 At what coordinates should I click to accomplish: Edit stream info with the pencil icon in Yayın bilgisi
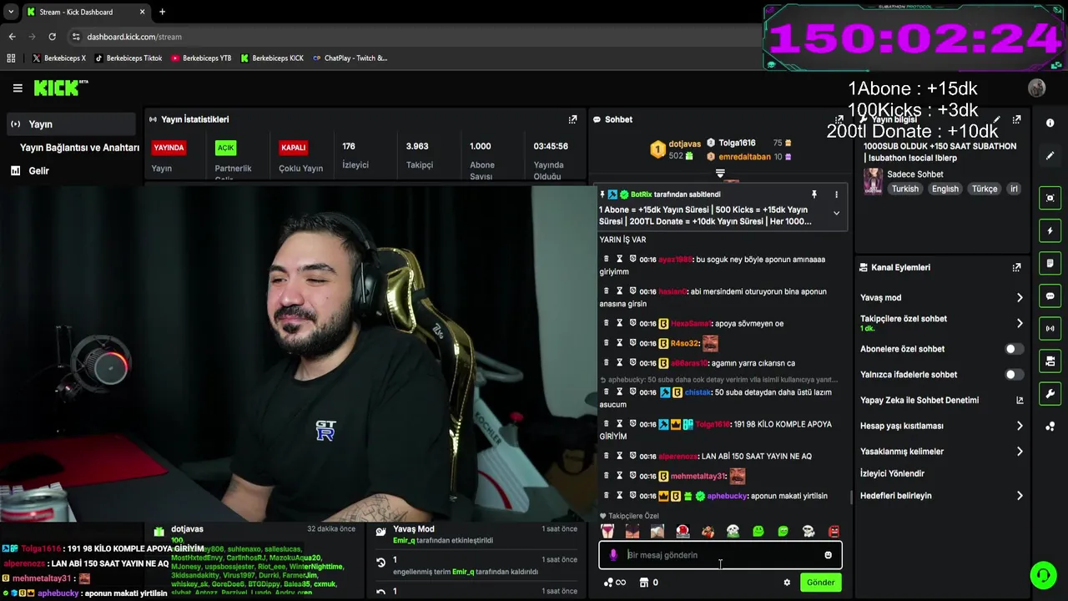click(x=997, y=119)
